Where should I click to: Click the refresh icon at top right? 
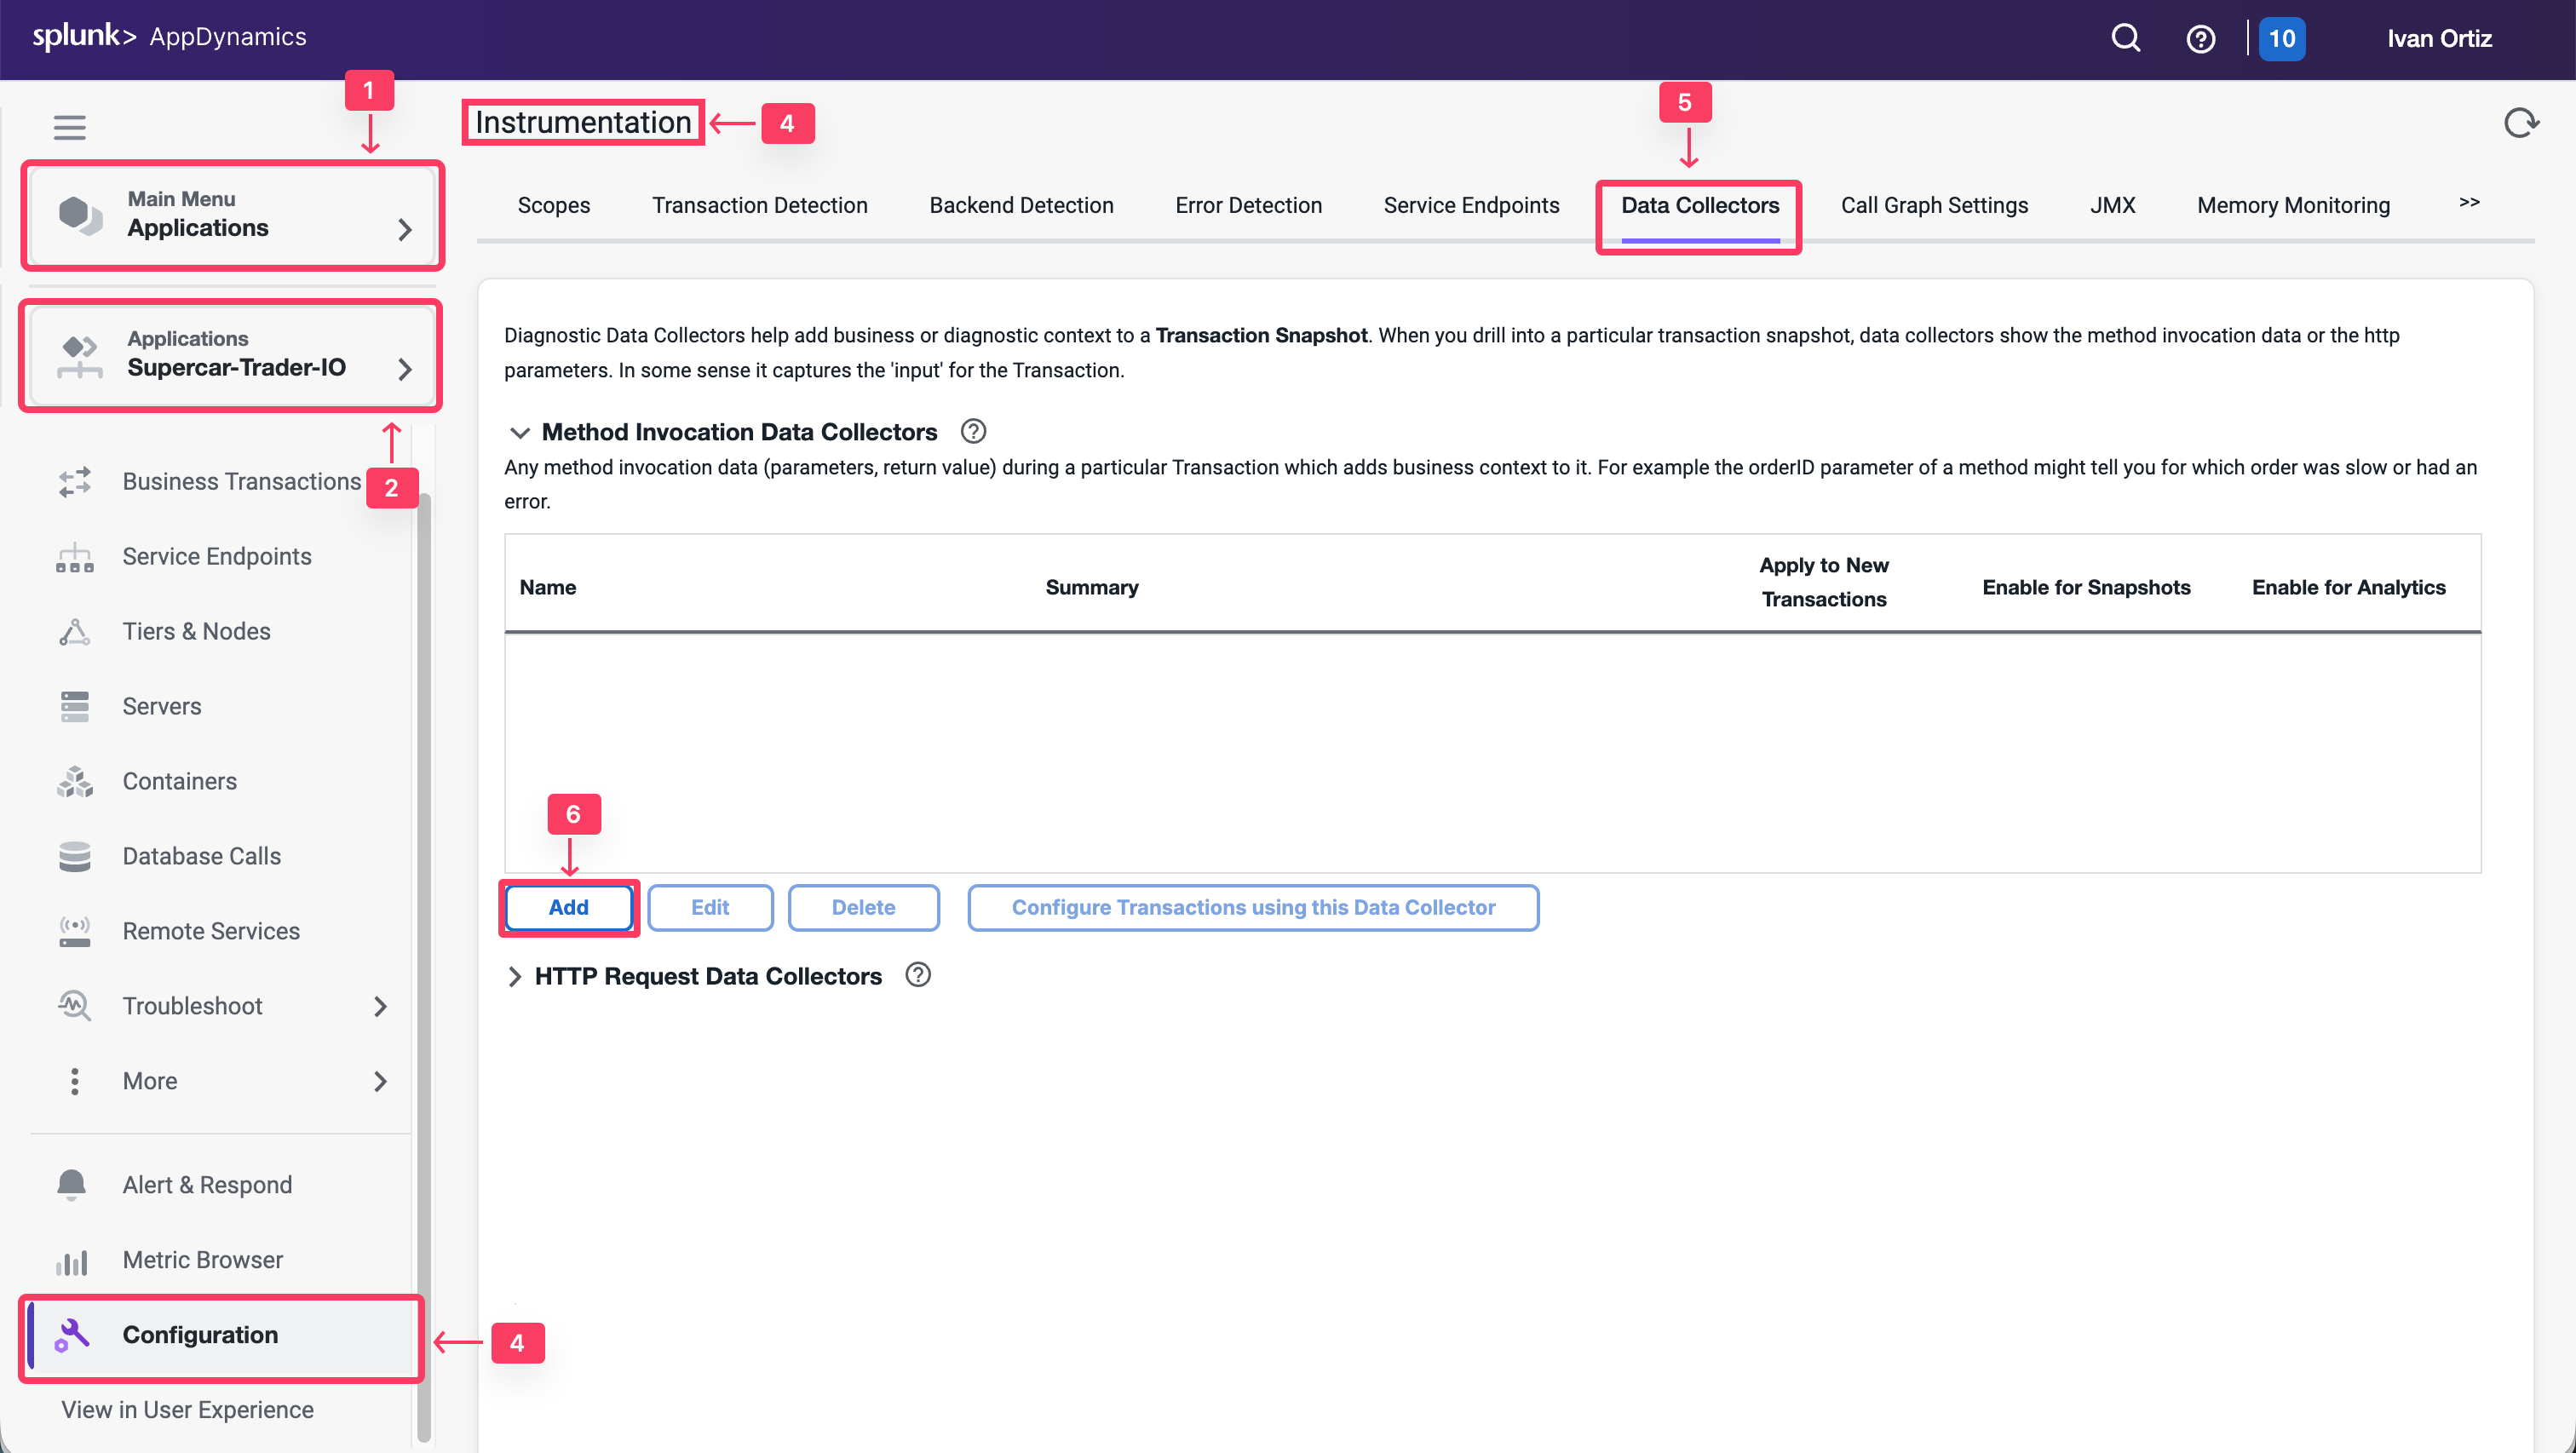[2520, 123]
